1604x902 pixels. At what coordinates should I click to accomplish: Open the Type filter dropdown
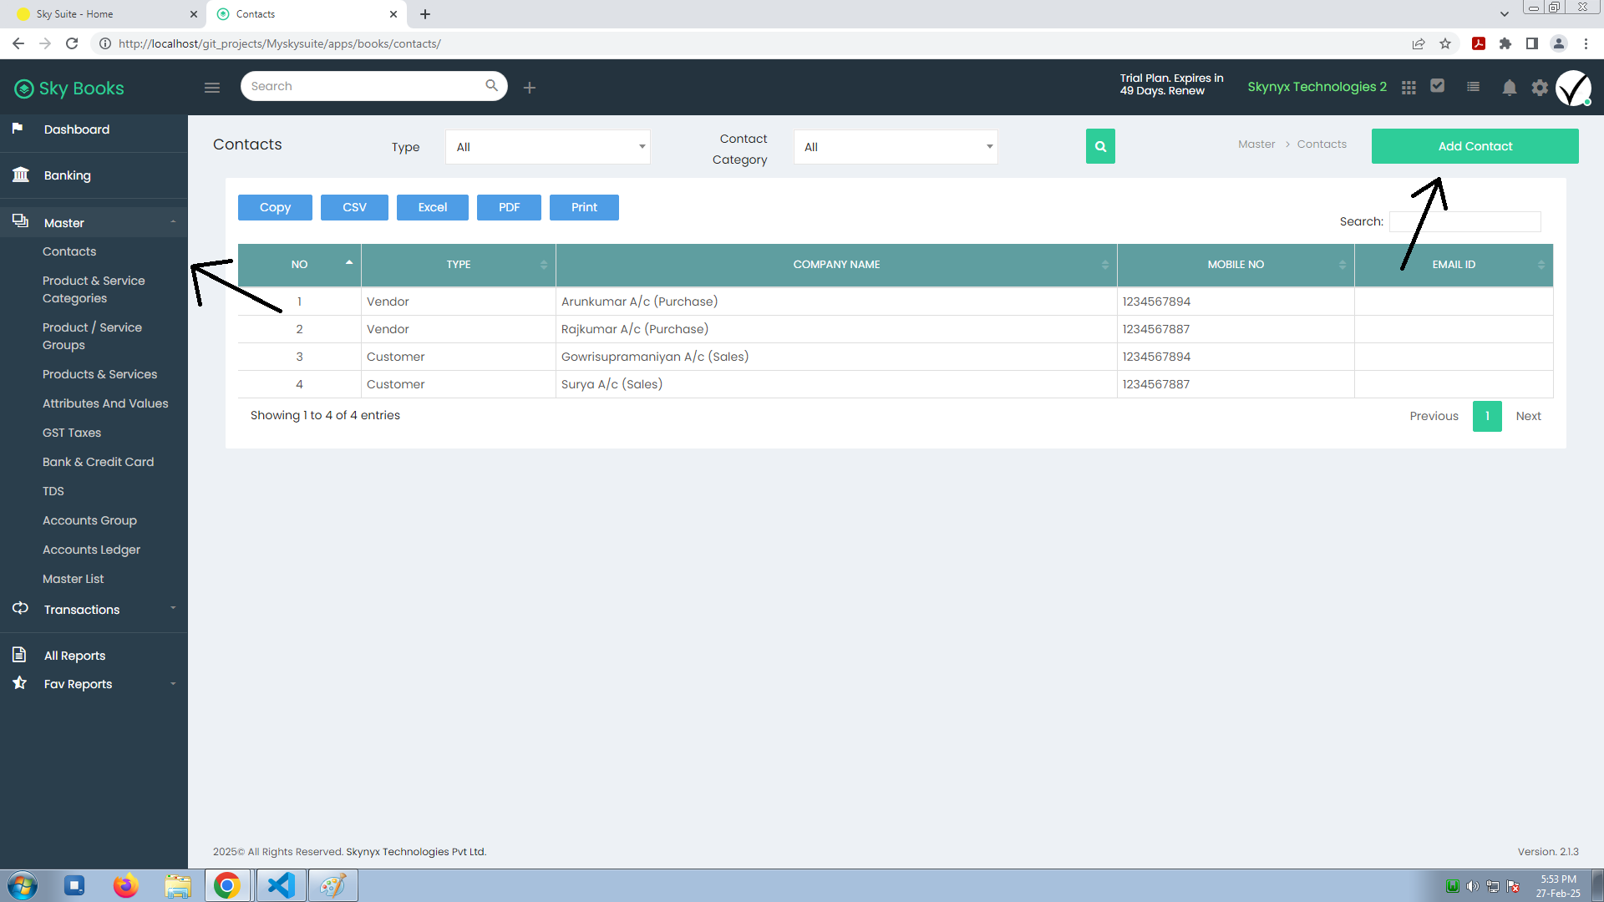(548, 147)
